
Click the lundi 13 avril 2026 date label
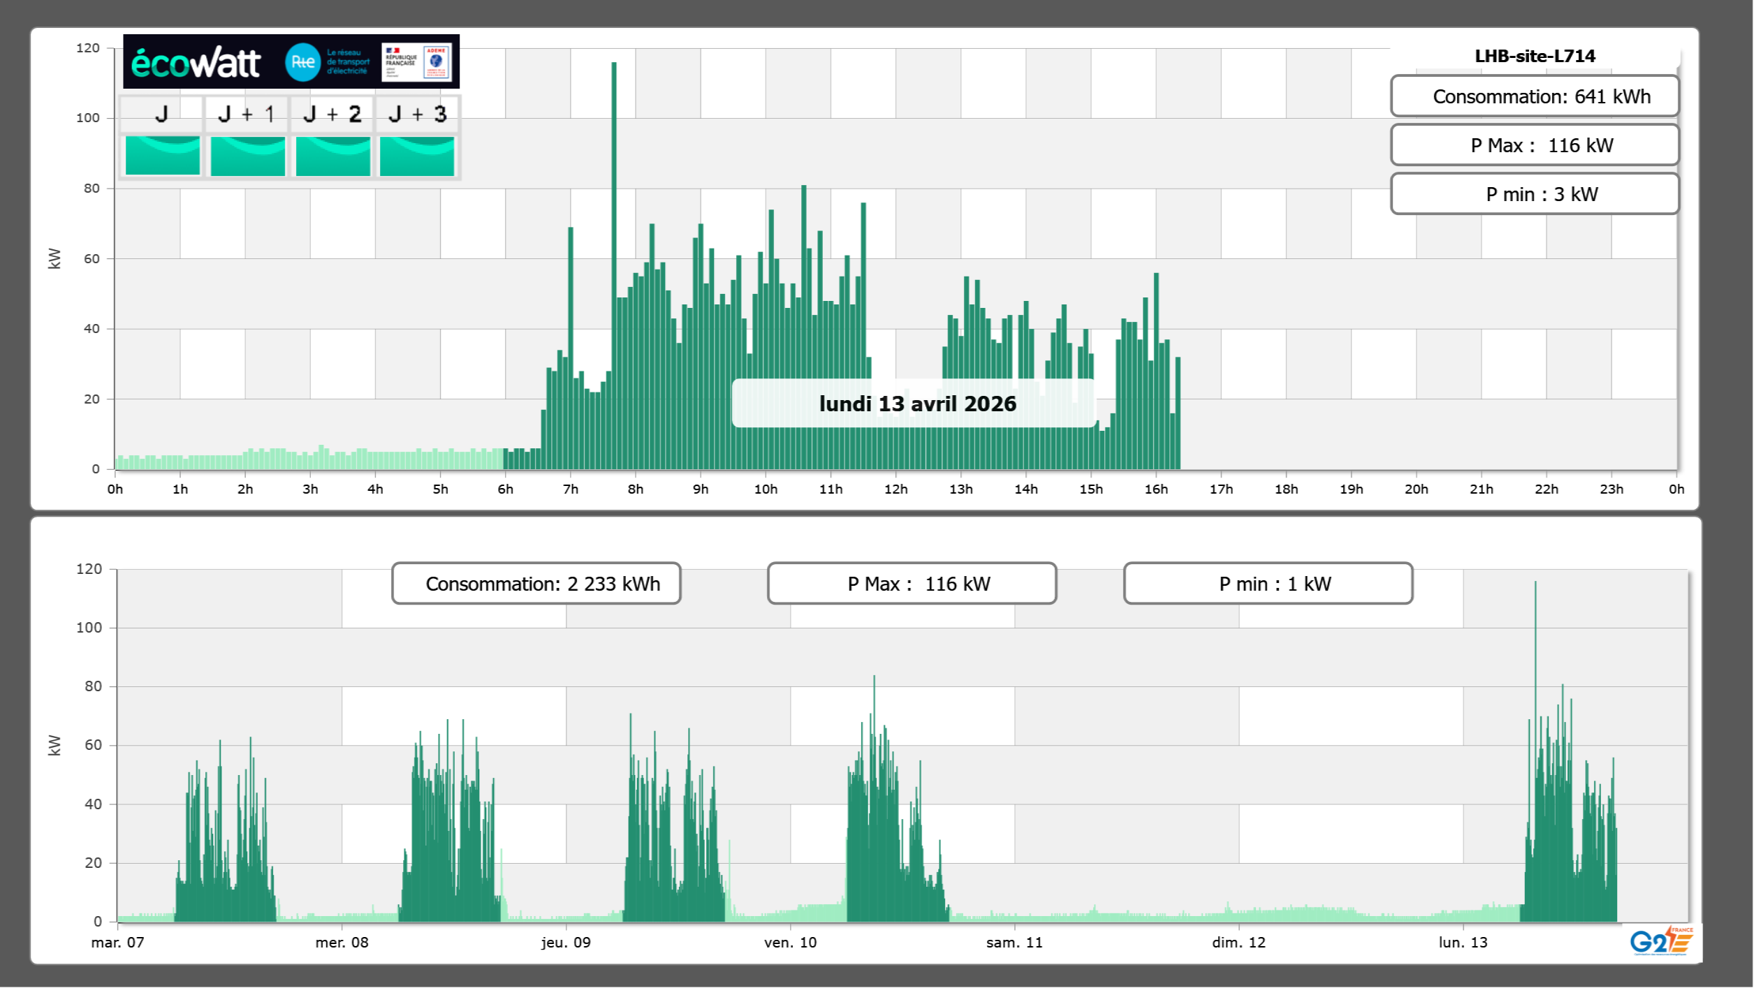916,404
